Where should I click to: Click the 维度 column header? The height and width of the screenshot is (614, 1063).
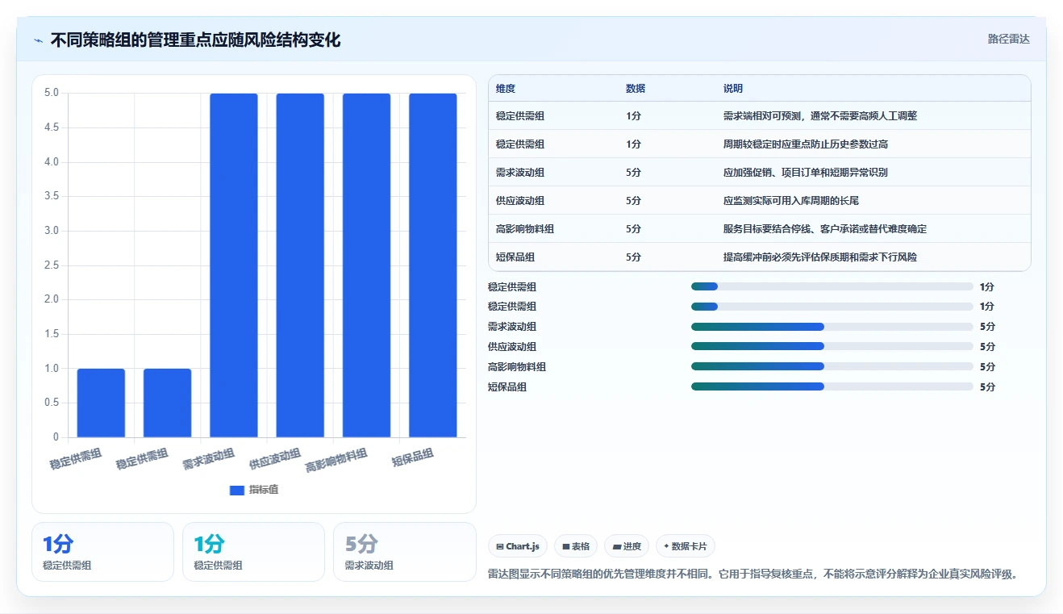[506, 89]
